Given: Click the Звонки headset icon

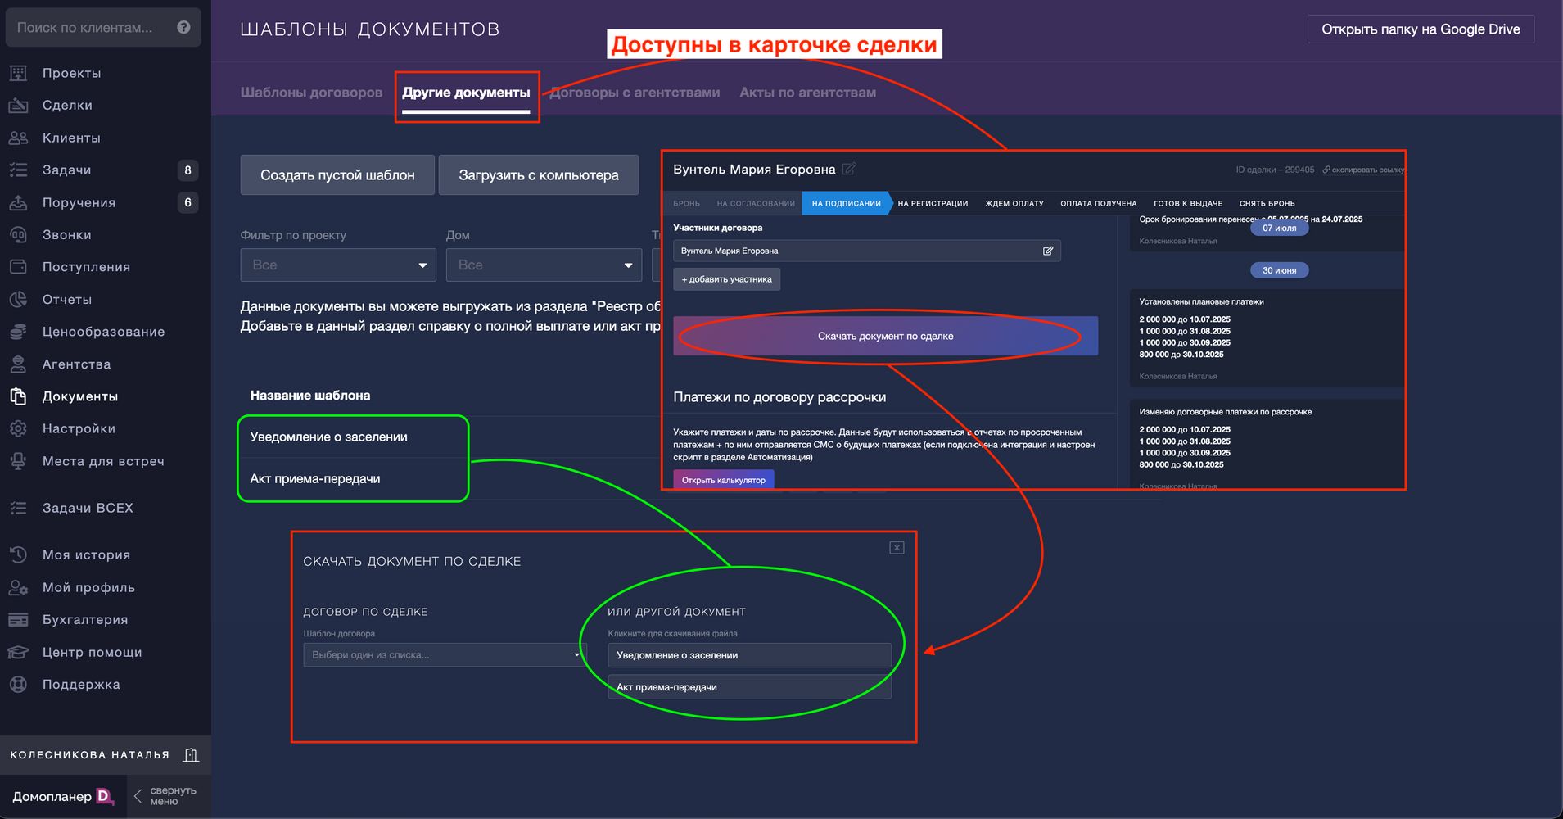Looking at the screenshot, I should tap(18, 235).
